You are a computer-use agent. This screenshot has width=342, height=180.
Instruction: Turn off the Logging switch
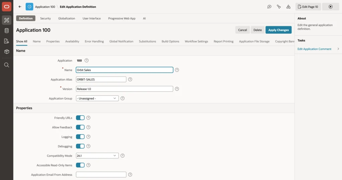[80, 137]
